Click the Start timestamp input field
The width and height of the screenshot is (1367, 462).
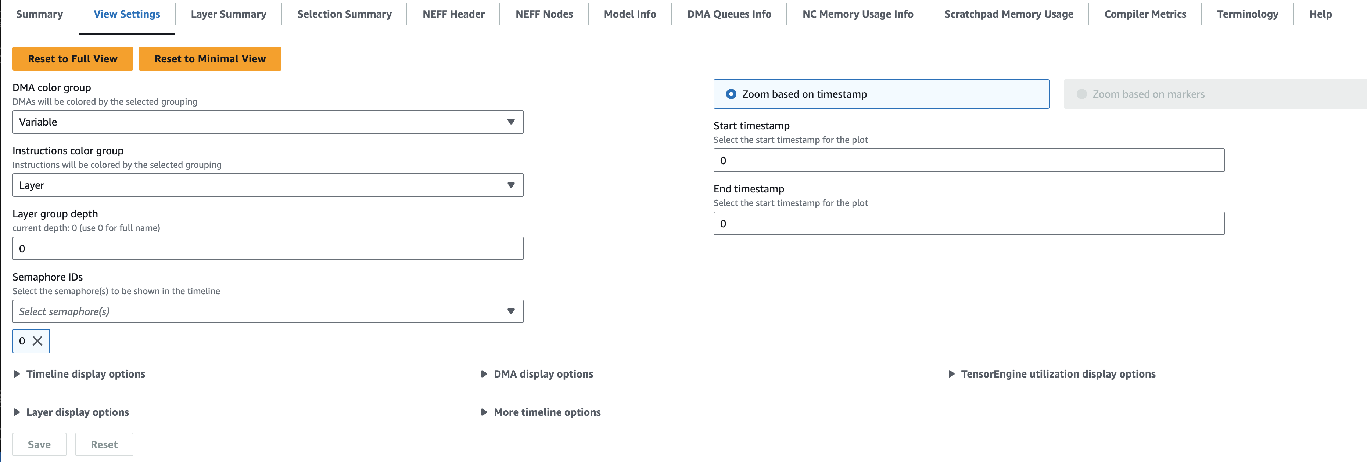[968, 160]
